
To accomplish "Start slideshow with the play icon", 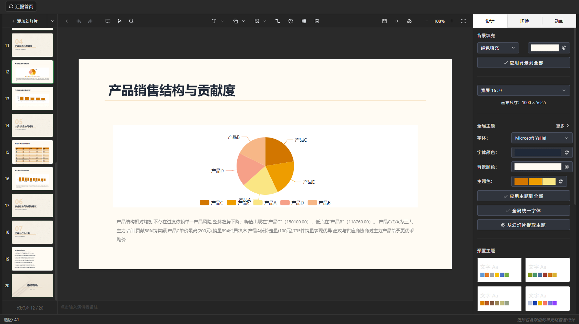I will point(397,21).
